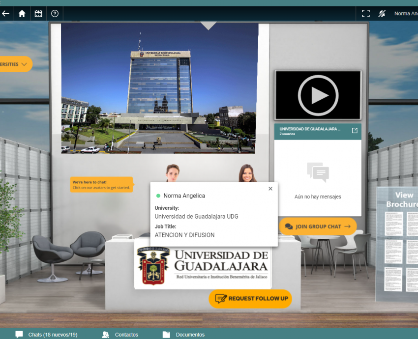Open the View Brochure stand
The width and height of the screenshot is (418, 339).
[x=397, y=244]
